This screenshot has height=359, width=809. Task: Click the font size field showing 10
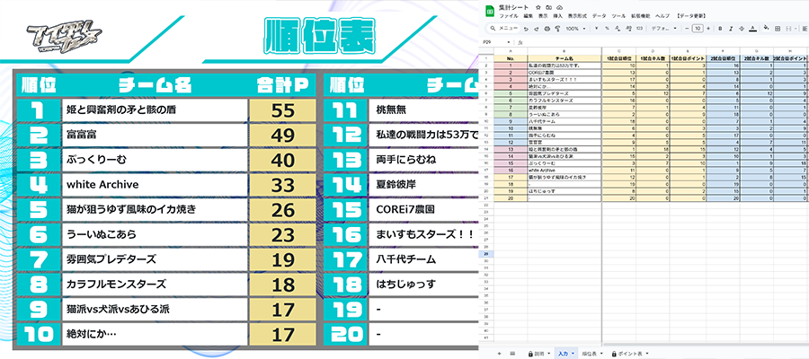[698, 29]
